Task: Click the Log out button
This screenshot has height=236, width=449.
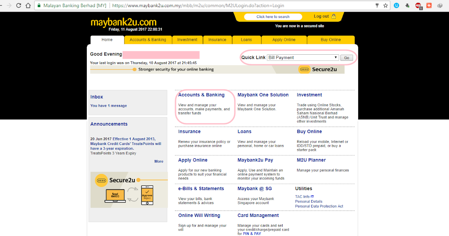Action: coord(321,16)
